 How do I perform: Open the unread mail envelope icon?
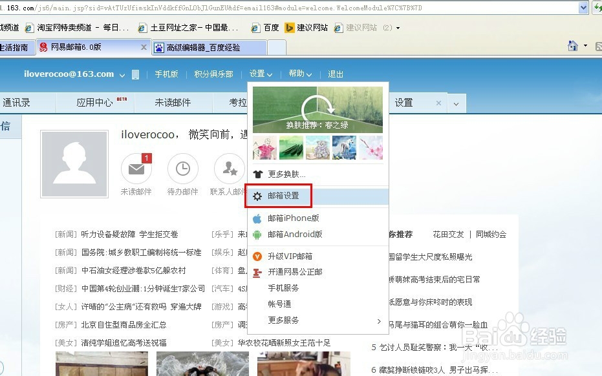click(x=136, y=169)
